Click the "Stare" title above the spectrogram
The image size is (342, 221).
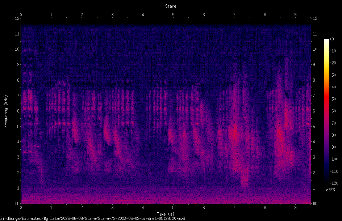click(171, 6)
